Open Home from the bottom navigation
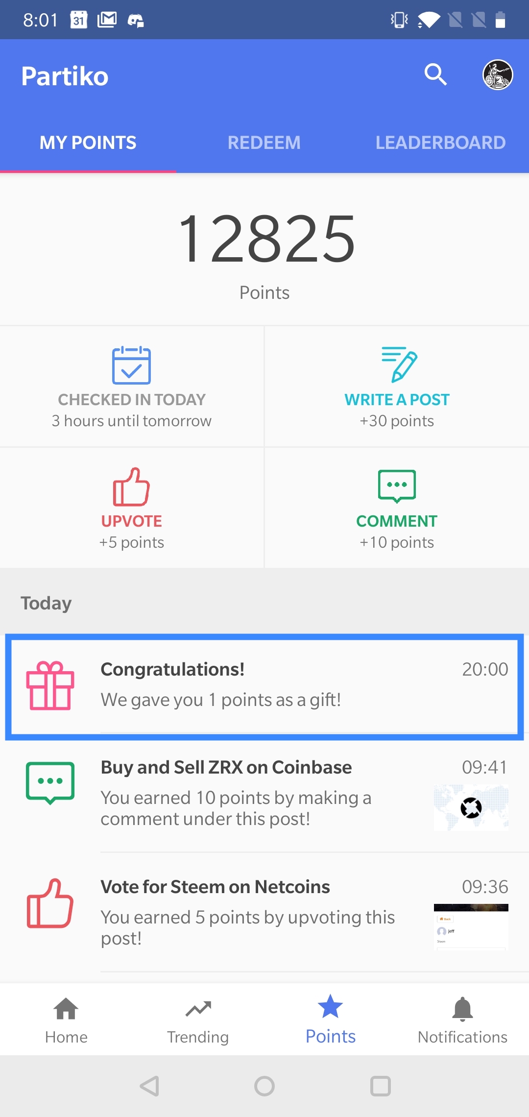This screenshot has width=529, height=1117. [x=66, y=1020]
